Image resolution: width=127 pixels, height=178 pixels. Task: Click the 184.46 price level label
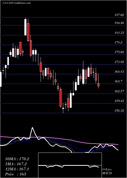tap(119, 23)
